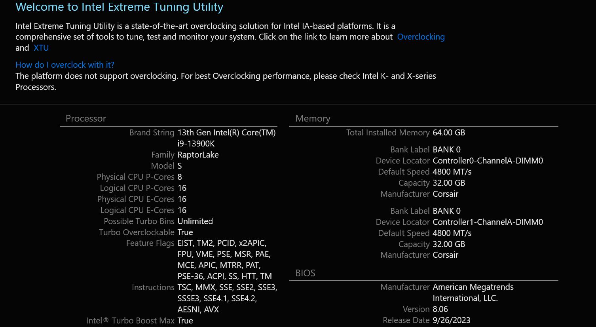Select the BIOS section header
Image resolution: width=596 pixels, height=327 pixels.
(305, 273)
